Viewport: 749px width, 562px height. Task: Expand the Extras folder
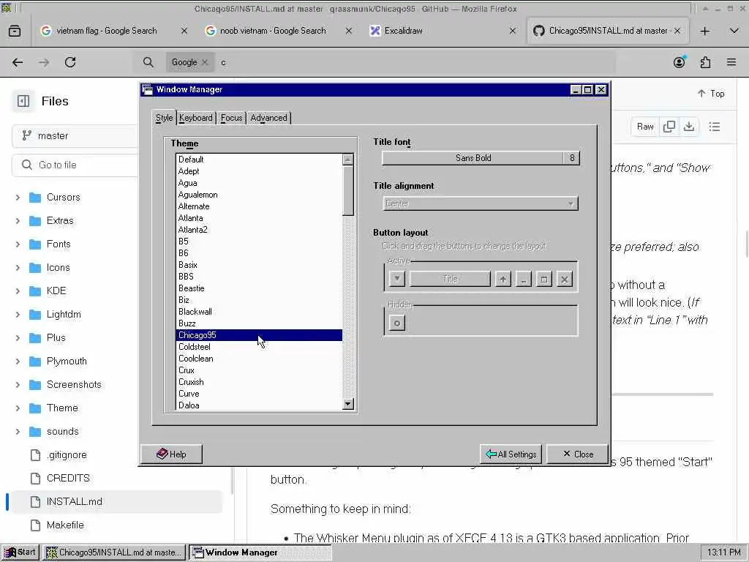pos(18,221)
